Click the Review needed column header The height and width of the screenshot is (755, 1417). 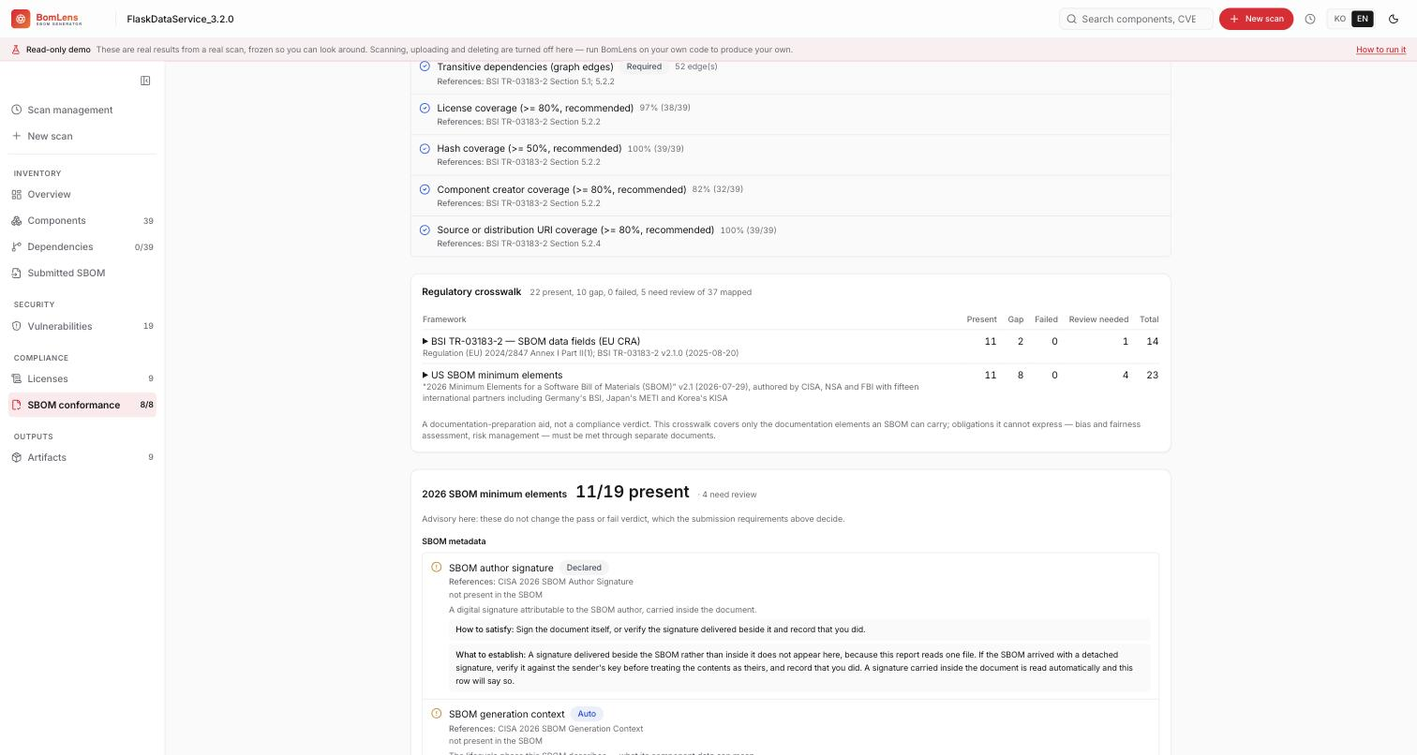1098,319
